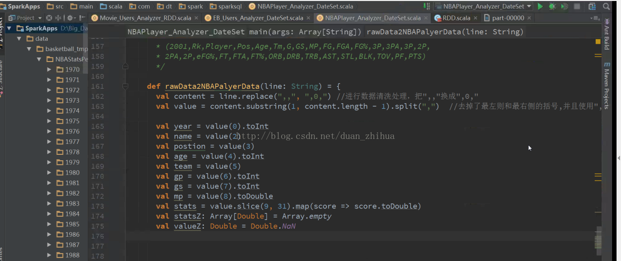Viewport: 621px width, 261px height.
Task: Select the 1983 folder in tree
Action: click(68, 203)
